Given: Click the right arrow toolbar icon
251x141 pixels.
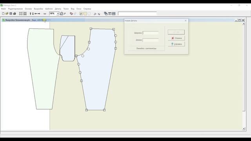Looking at the screenshot, I should click(39, 14).
